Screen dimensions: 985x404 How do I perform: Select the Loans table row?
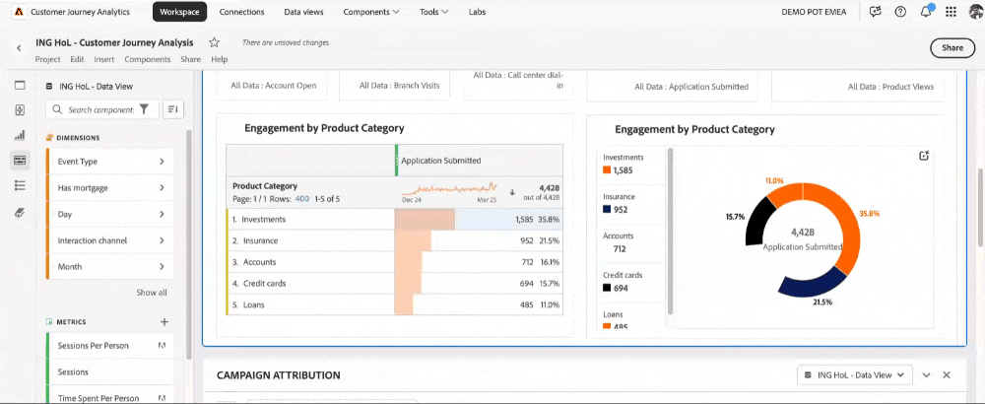point(395,304)
